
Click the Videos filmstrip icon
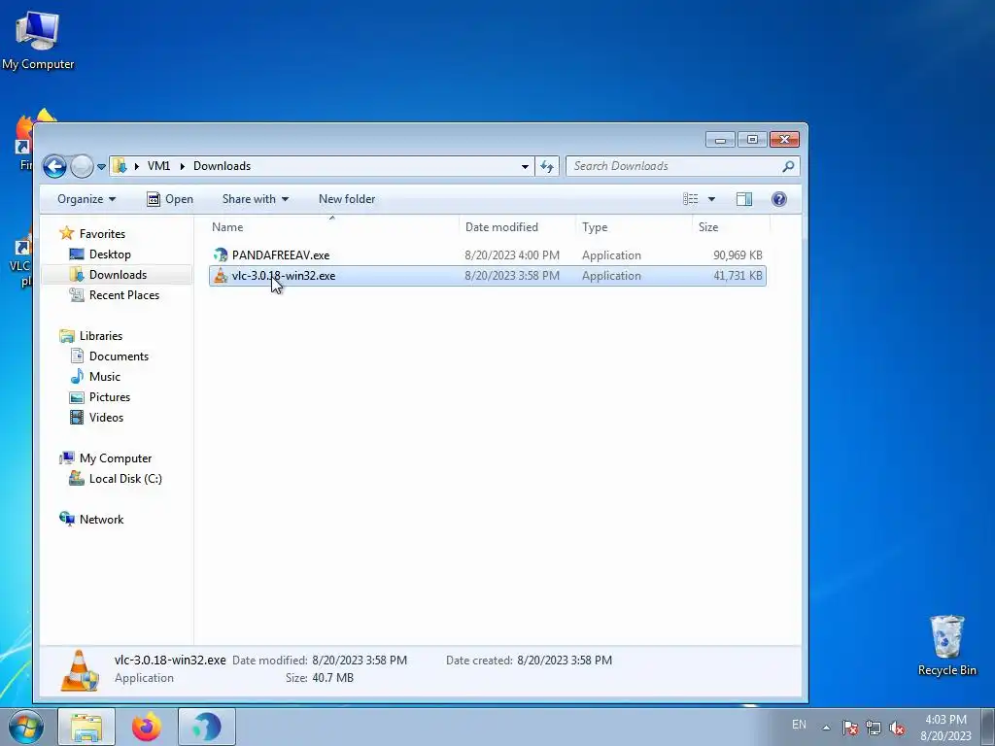click(77, 418)
